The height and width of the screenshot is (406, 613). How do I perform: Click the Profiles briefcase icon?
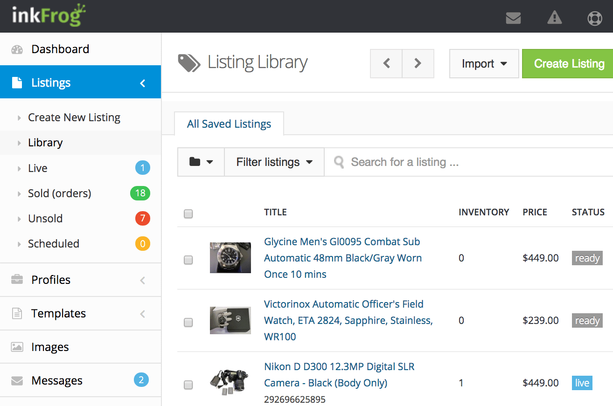(x=17, y=280)
